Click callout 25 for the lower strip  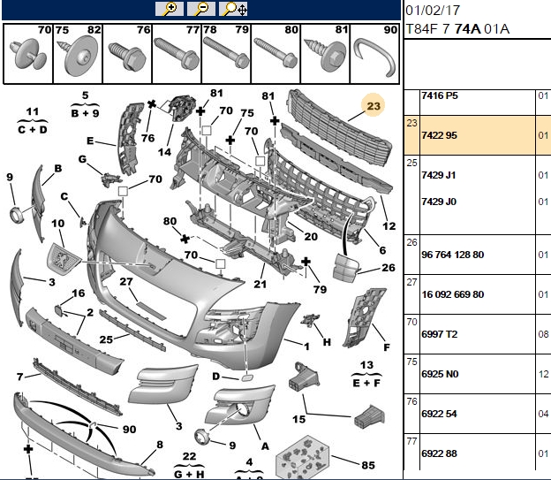[x=106, y=339]
